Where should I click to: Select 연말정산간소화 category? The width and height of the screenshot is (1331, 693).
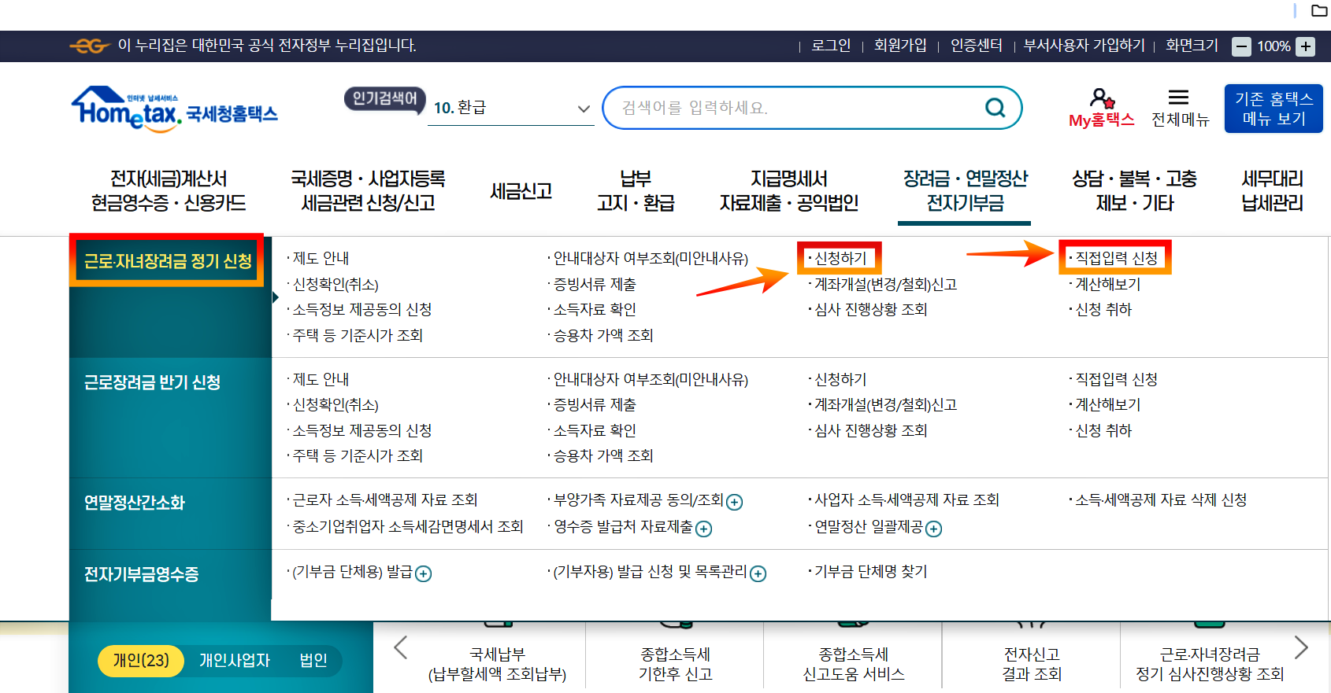pos(134,503)
